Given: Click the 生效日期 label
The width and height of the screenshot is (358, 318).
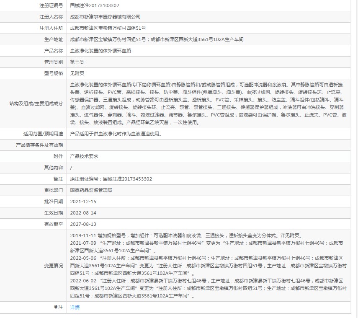Looking at the screenshot, I should pyautogui.click(x=54, y=213).
